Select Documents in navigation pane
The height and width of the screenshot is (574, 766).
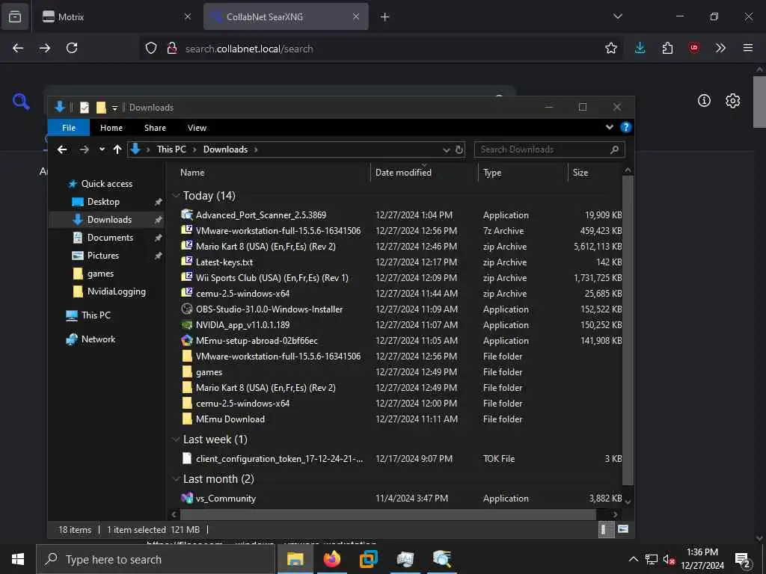[110, 238]
